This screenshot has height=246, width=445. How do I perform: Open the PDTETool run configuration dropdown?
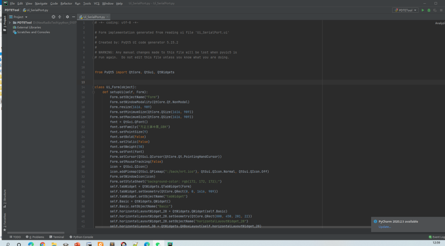[x=405, y=10]
